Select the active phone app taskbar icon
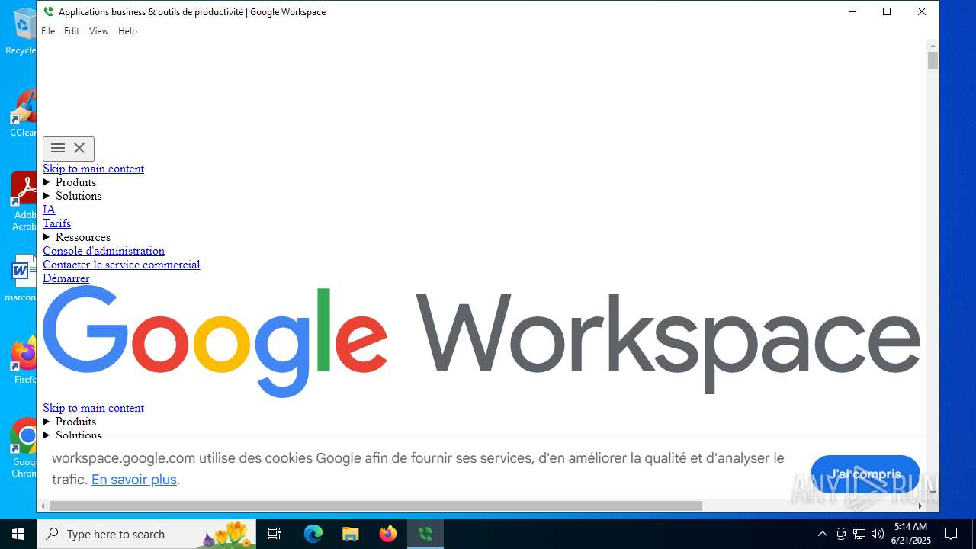This screenshot has height=549, width=976. click(x=425, y=534)
